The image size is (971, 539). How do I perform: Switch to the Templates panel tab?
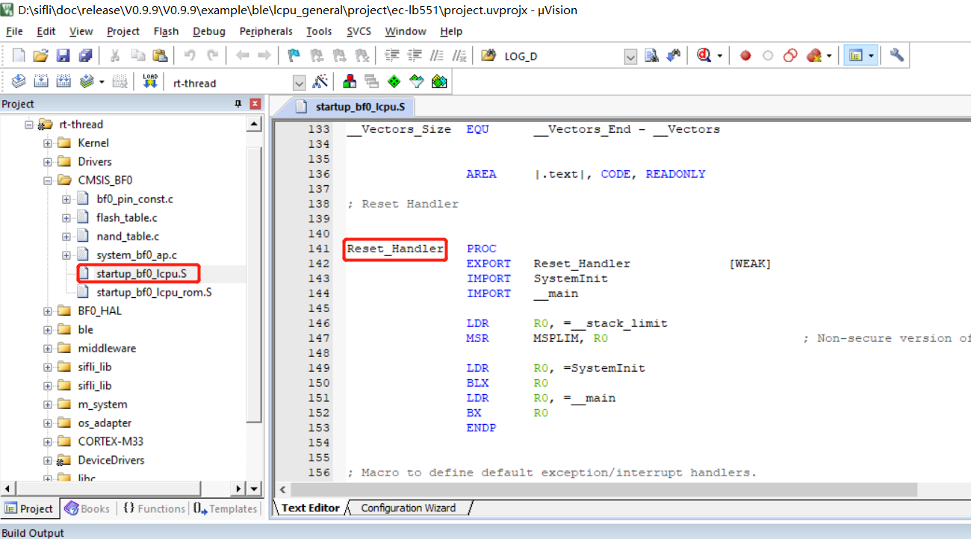click(x=224, y=508)
